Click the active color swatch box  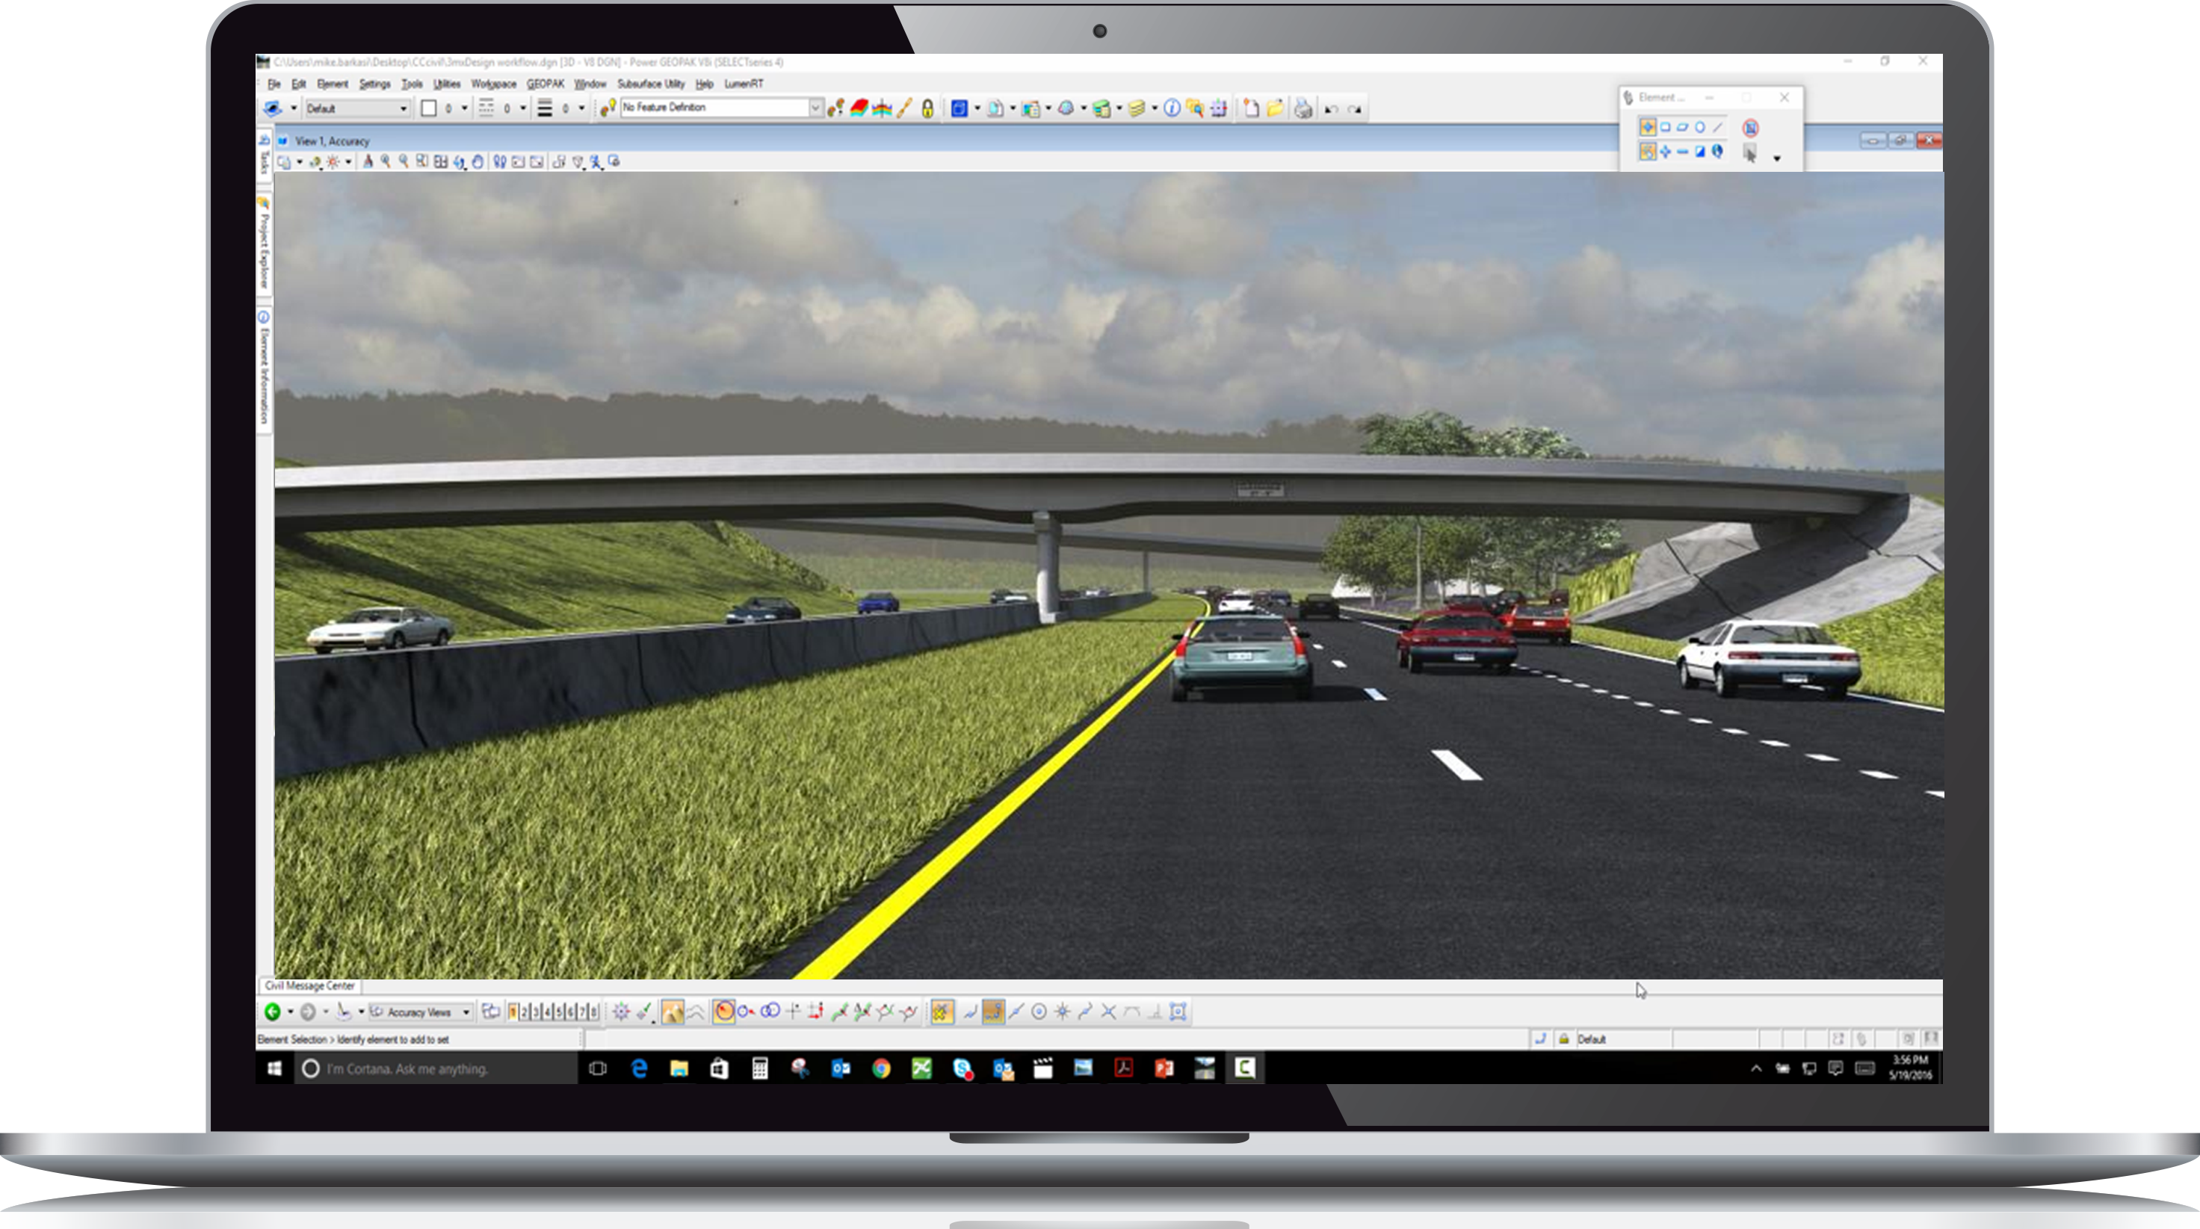click(429, 108)
